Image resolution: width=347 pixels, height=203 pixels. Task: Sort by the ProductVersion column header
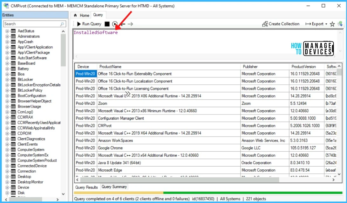point(307,67)
